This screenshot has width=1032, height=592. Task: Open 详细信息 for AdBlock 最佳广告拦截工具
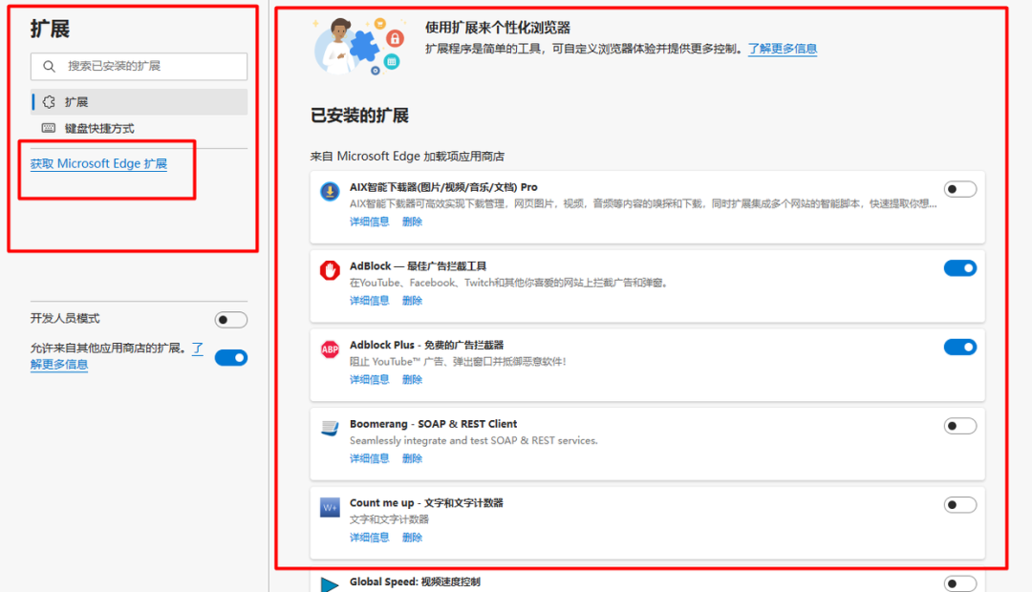(x=369, y=301)
